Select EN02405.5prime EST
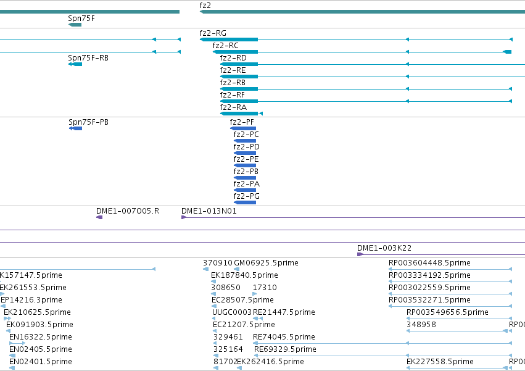525x371 pixels. tap(12, 356)
